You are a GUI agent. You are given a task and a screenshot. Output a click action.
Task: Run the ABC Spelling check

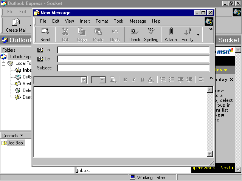[x=151, y=35]
